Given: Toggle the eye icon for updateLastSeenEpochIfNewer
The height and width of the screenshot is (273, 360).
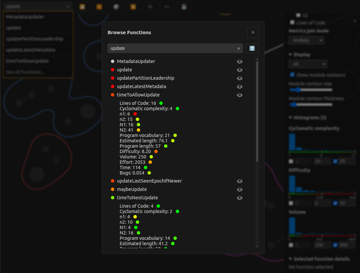Looking at the screenshot, I should point(239,181).
